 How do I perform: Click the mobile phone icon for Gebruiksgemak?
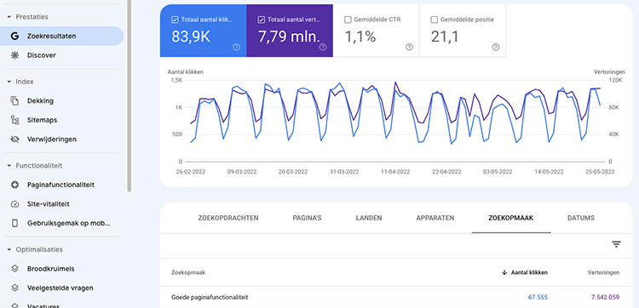14,223
